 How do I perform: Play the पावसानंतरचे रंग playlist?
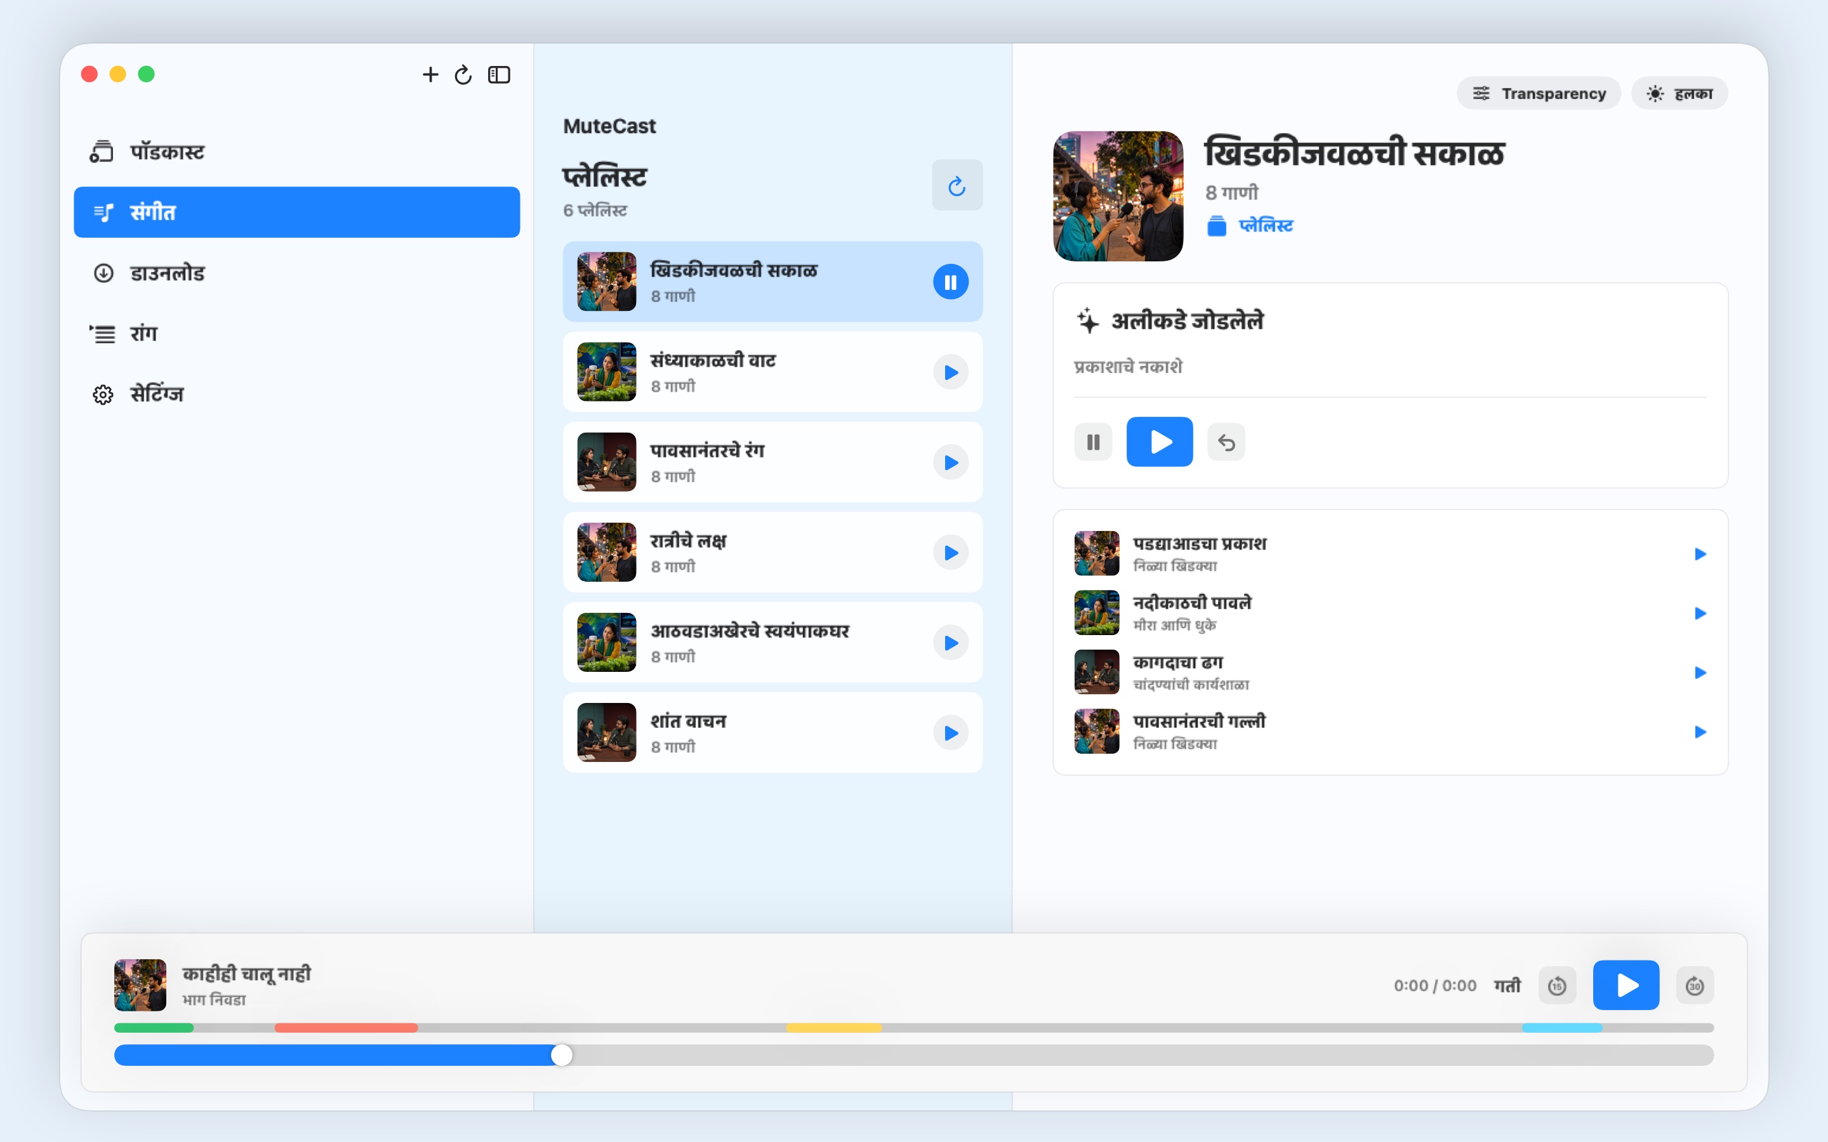950,463
